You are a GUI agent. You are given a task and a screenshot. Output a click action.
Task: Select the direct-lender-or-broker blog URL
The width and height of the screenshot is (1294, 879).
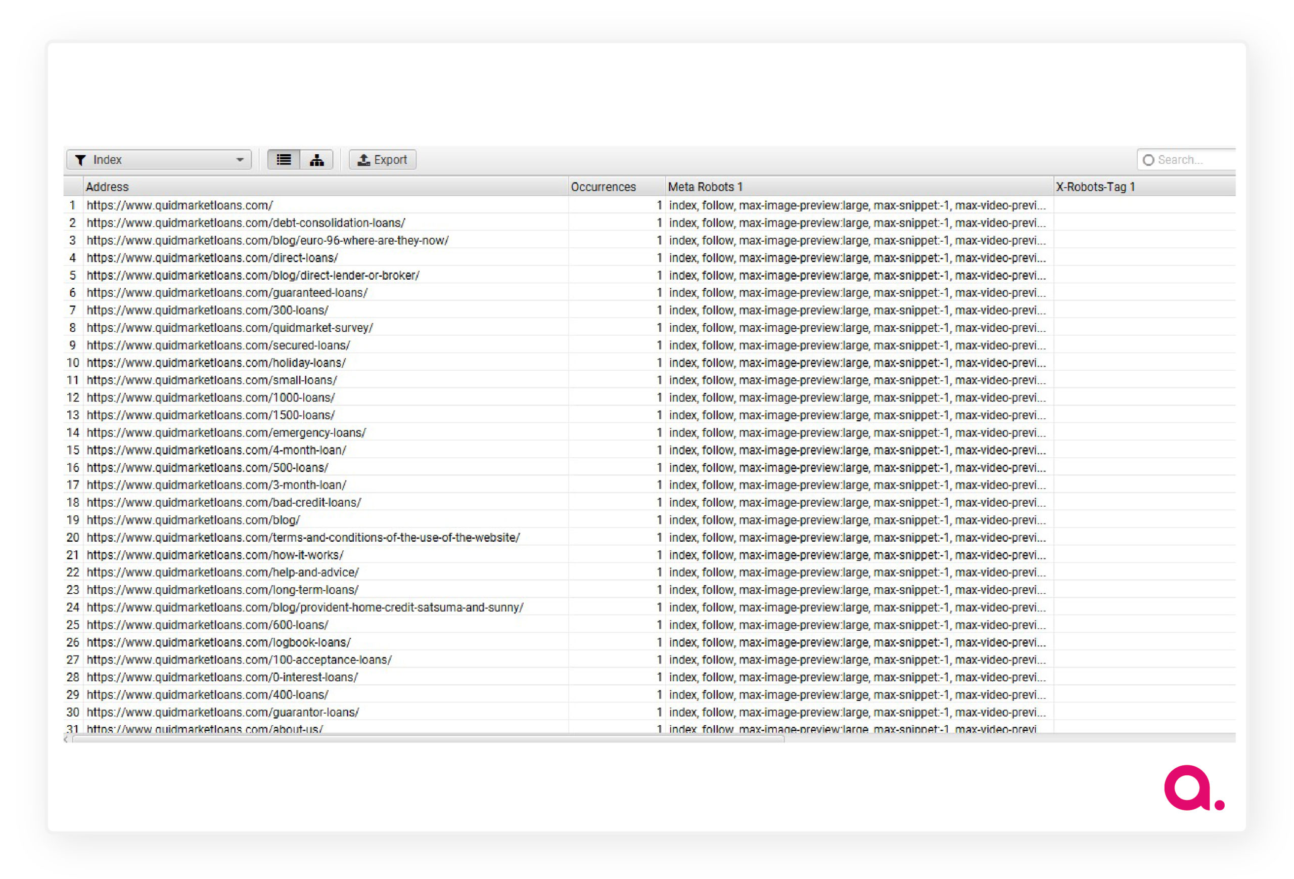(x=253, y=275)
